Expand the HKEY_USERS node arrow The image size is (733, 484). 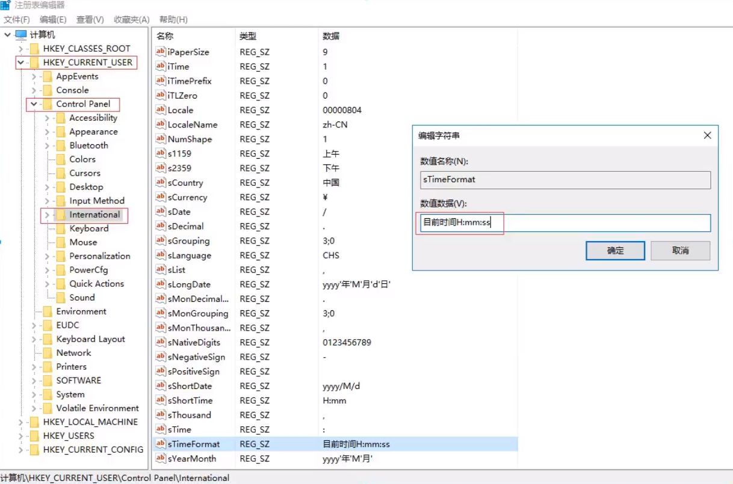21,436
